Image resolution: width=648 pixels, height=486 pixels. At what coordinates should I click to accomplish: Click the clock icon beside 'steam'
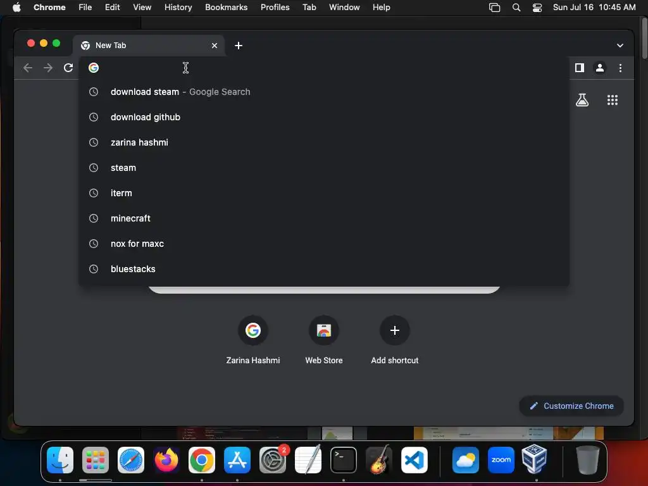(94, 167)
